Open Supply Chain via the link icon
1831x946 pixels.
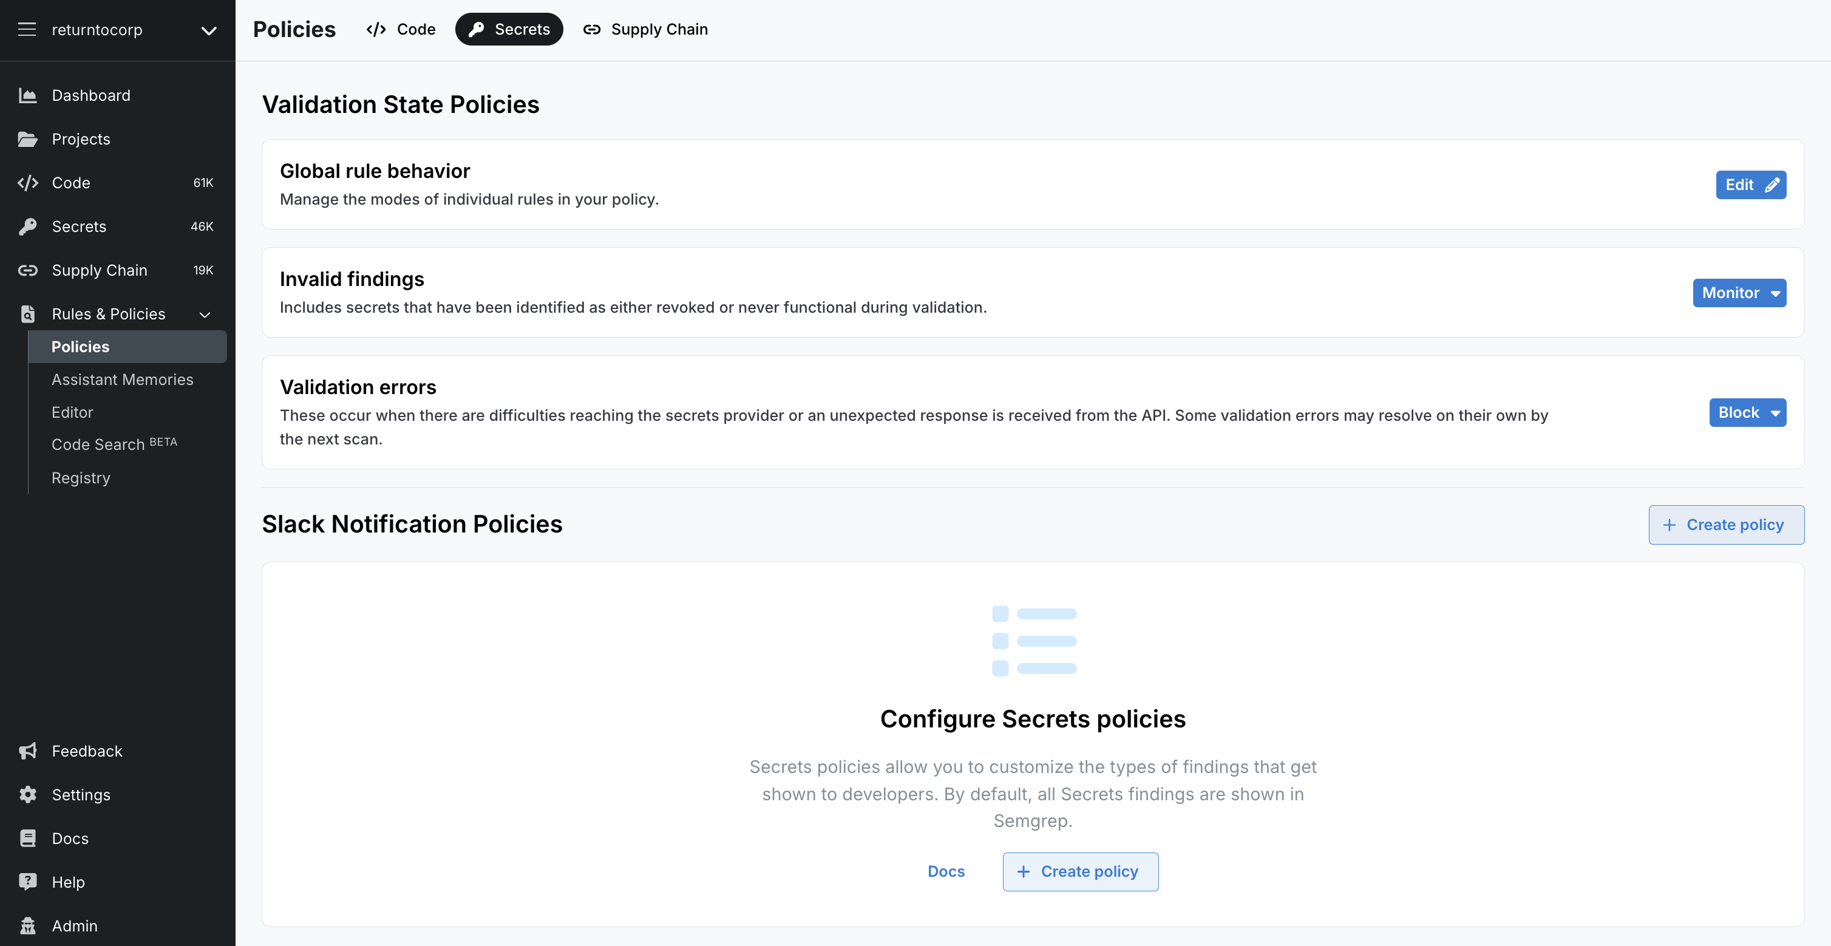(27, 270)
